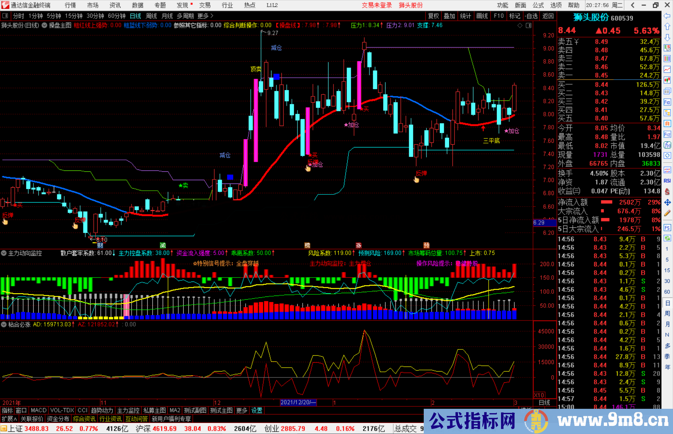Open the 行情 menu
The image size is (673, 434).
coord(70,5)
